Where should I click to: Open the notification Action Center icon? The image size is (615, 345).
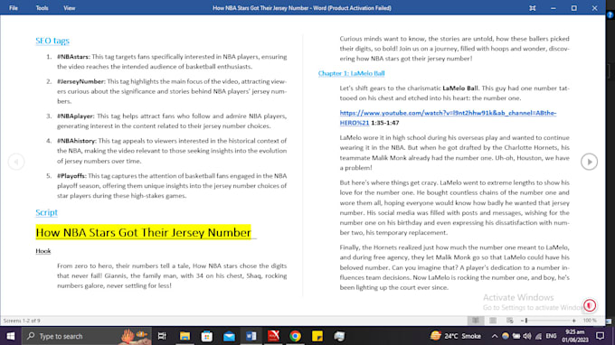pos(600,336)
